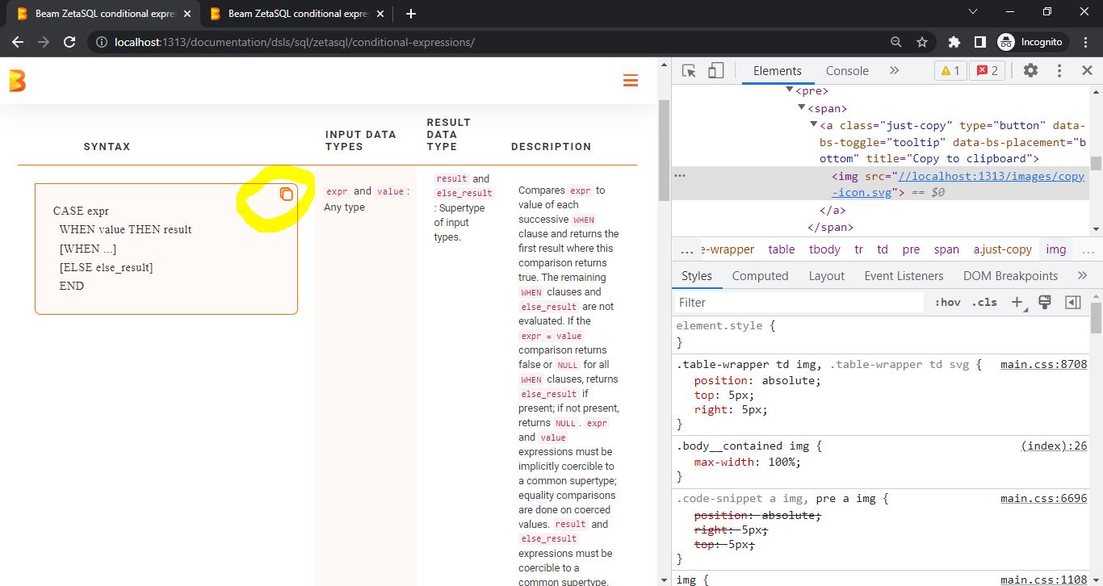Open the errors count badge
1103x586 pixels.
pos(988,71)
